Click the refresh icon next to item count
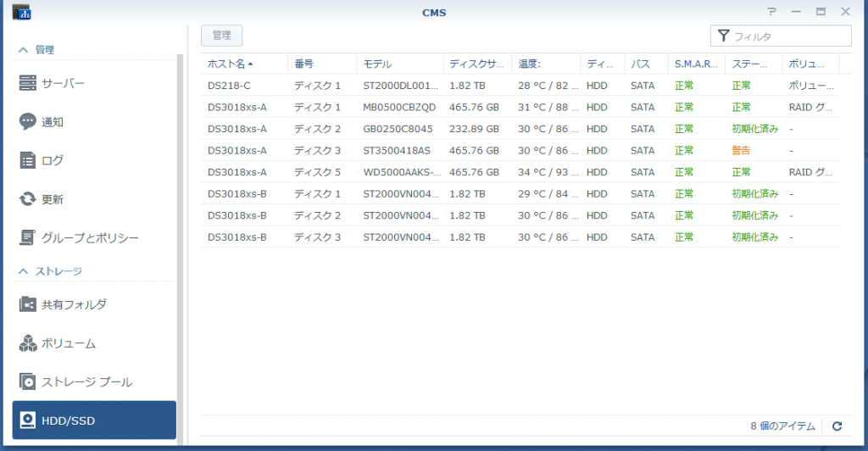 pos(837,426)
